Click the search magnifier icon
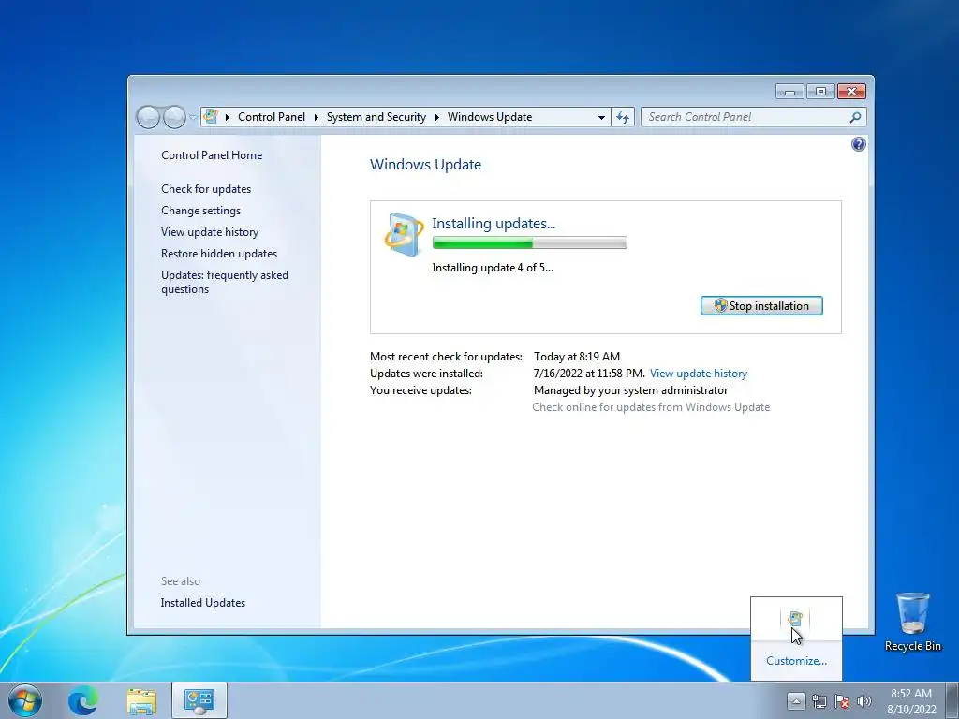 tap(855, 117)
